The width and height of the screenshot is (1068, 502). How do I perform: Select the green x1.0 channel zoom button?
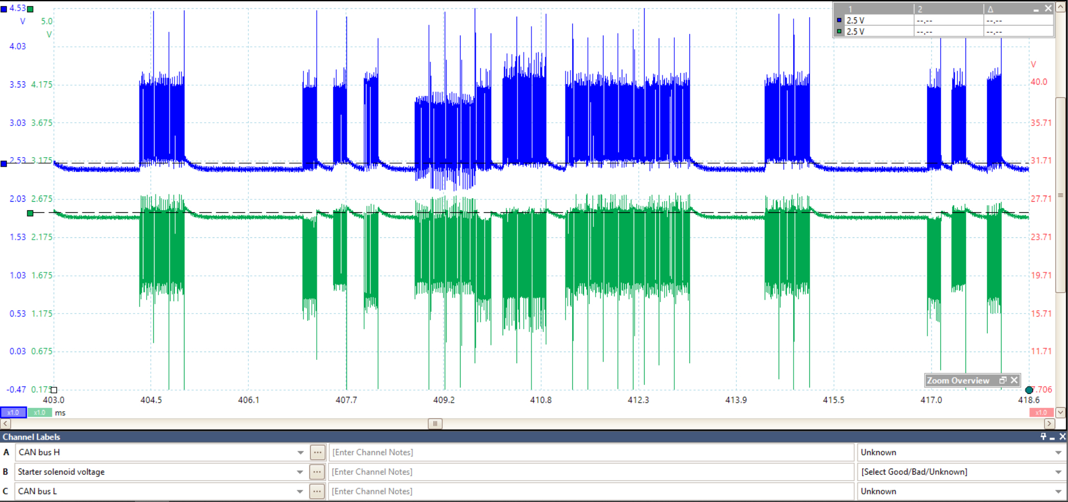[x=40, y=413]
